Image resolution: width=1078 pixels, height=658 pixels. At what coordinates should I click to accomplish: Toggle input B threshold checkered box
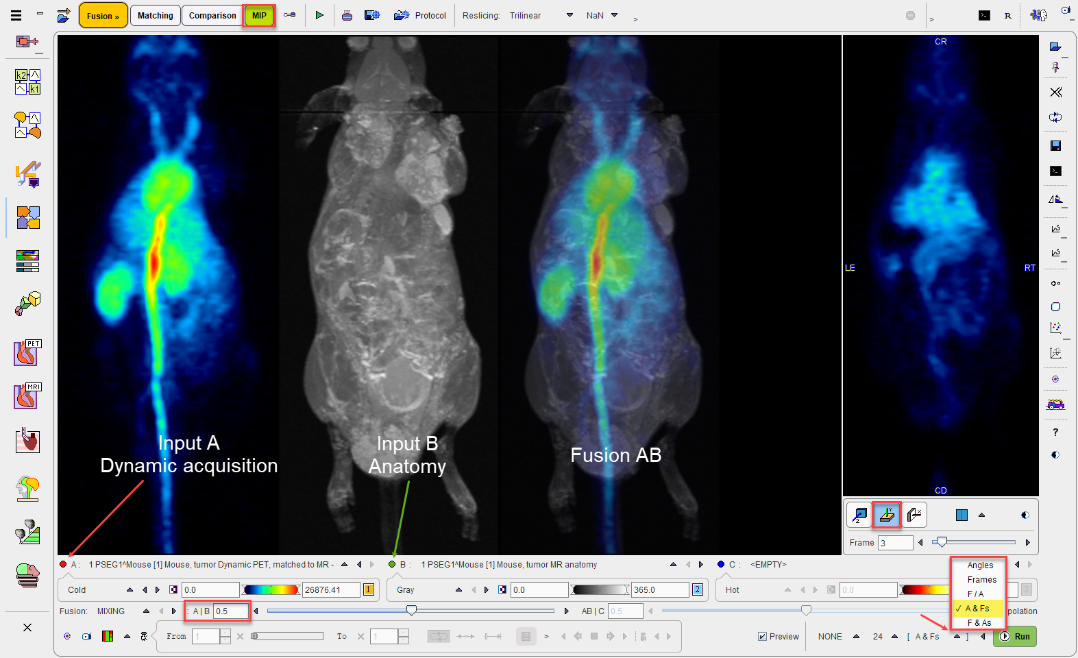click(502, 589)
